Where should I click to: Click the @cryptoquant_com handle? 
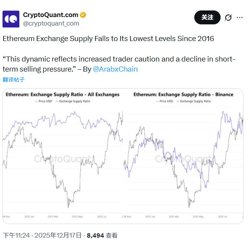(x=51, y=23)
